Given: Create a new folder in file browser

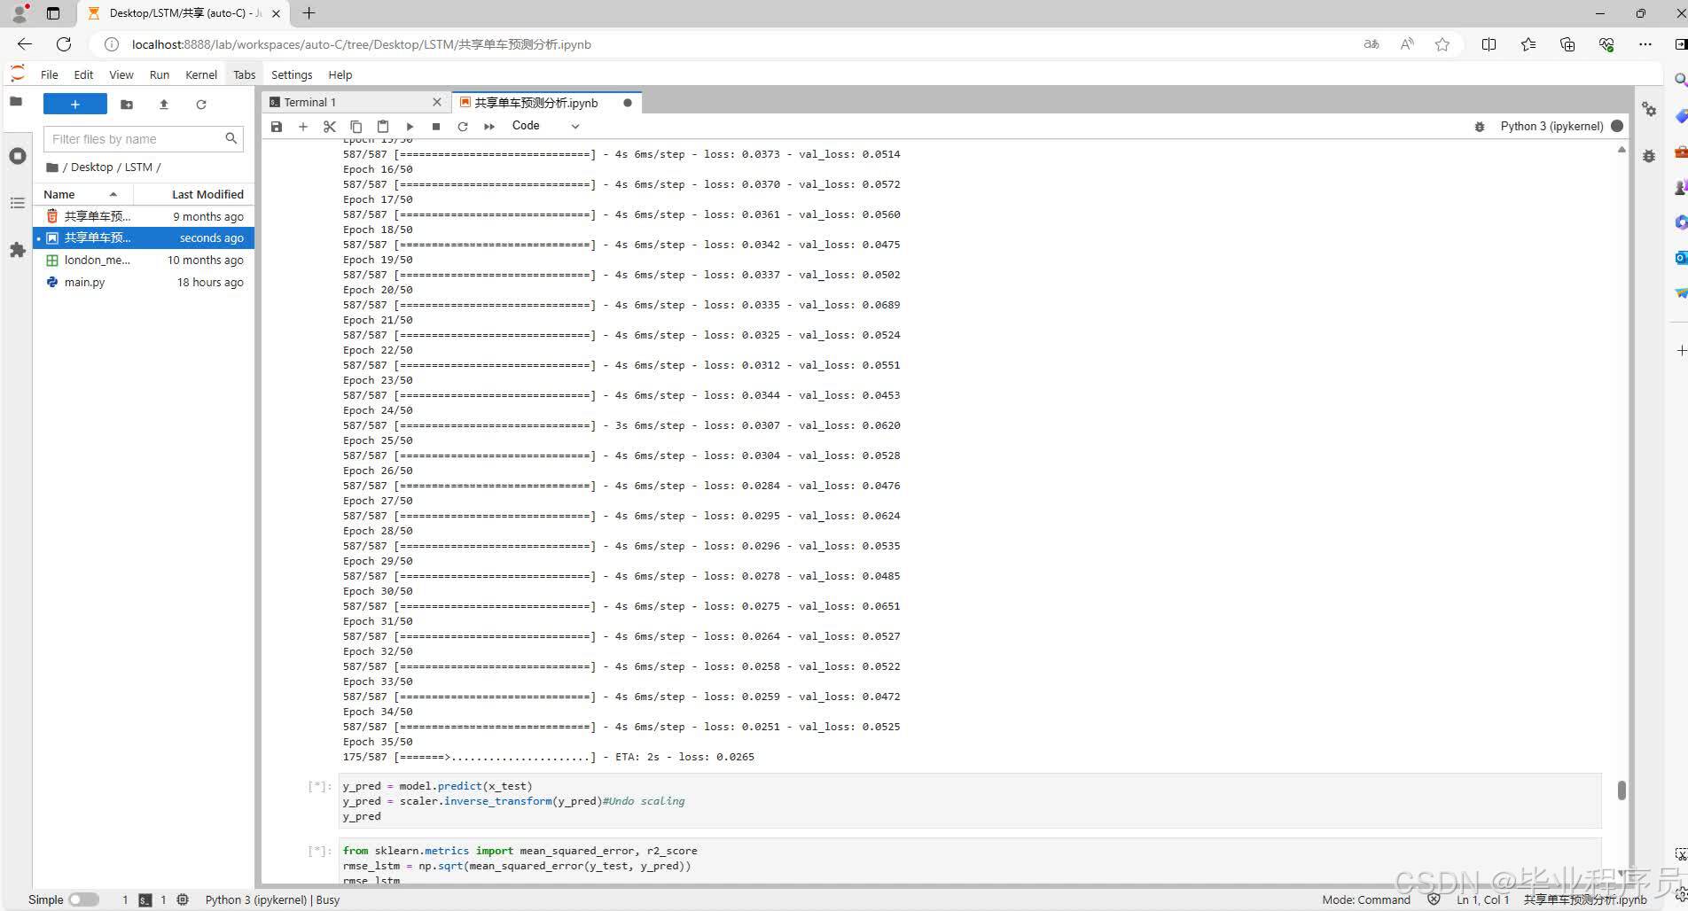Looking at the screenshot, I should (x=127, y=105).
